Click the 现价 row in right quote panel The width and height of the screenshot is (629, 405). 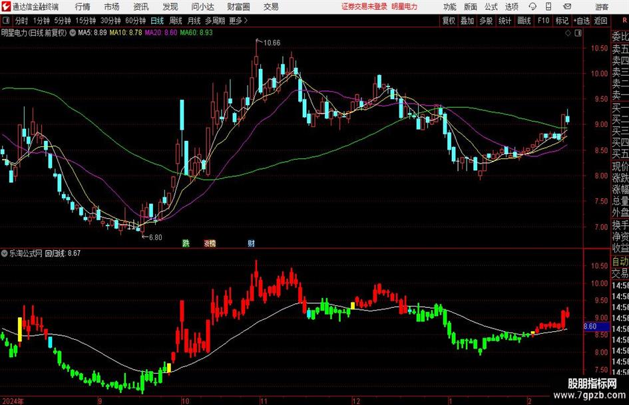[x=620, y=166]
